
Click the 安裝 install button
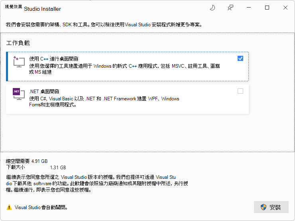tap(271, 207)
